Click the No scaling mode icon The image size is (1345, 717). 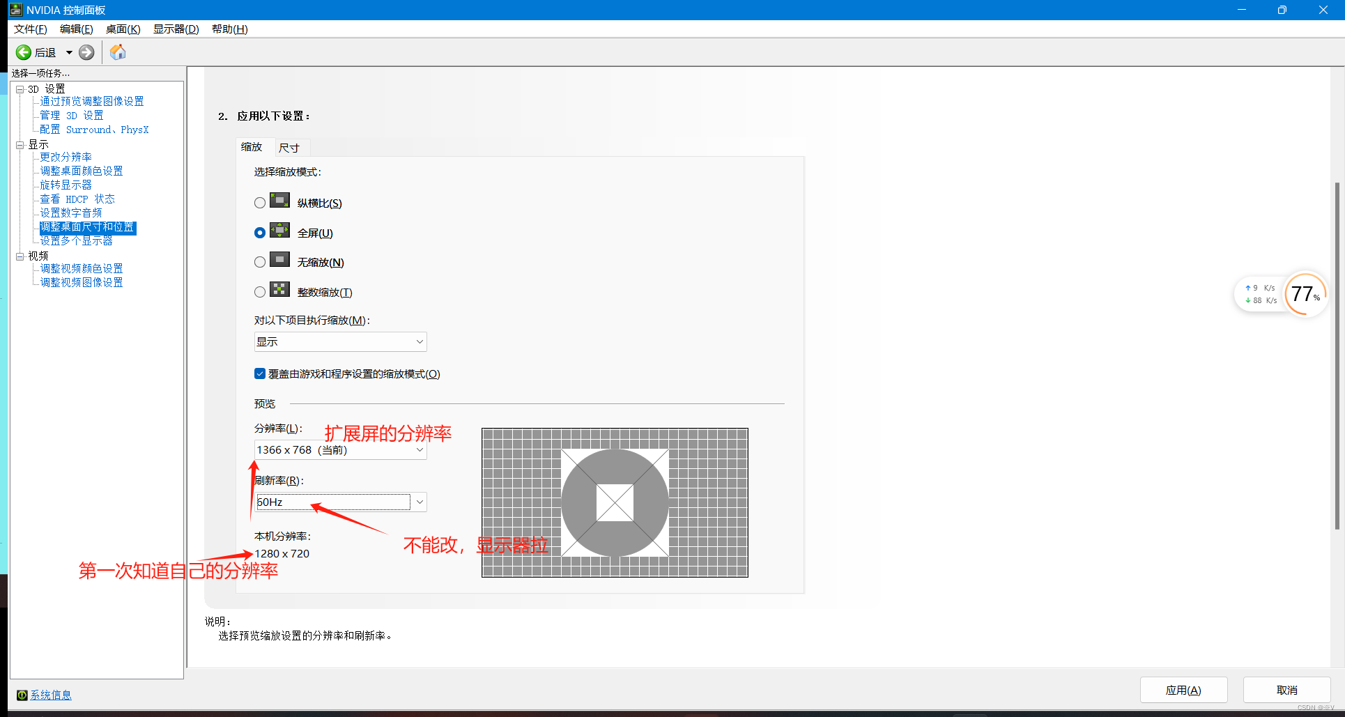[x=279, y=260]
